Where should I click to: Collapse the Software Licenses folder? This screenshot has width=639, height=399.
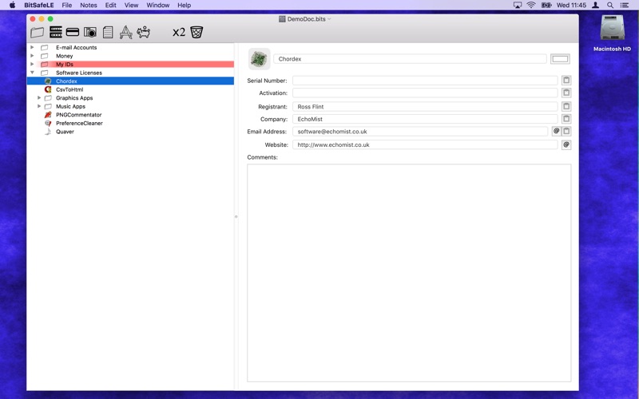click(x=32, y=73)
